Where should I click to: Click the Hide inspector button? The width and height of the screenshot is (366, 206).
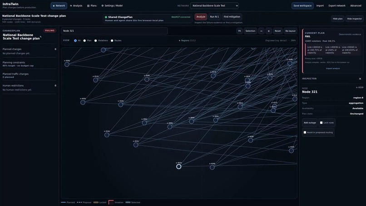[354, 19]
